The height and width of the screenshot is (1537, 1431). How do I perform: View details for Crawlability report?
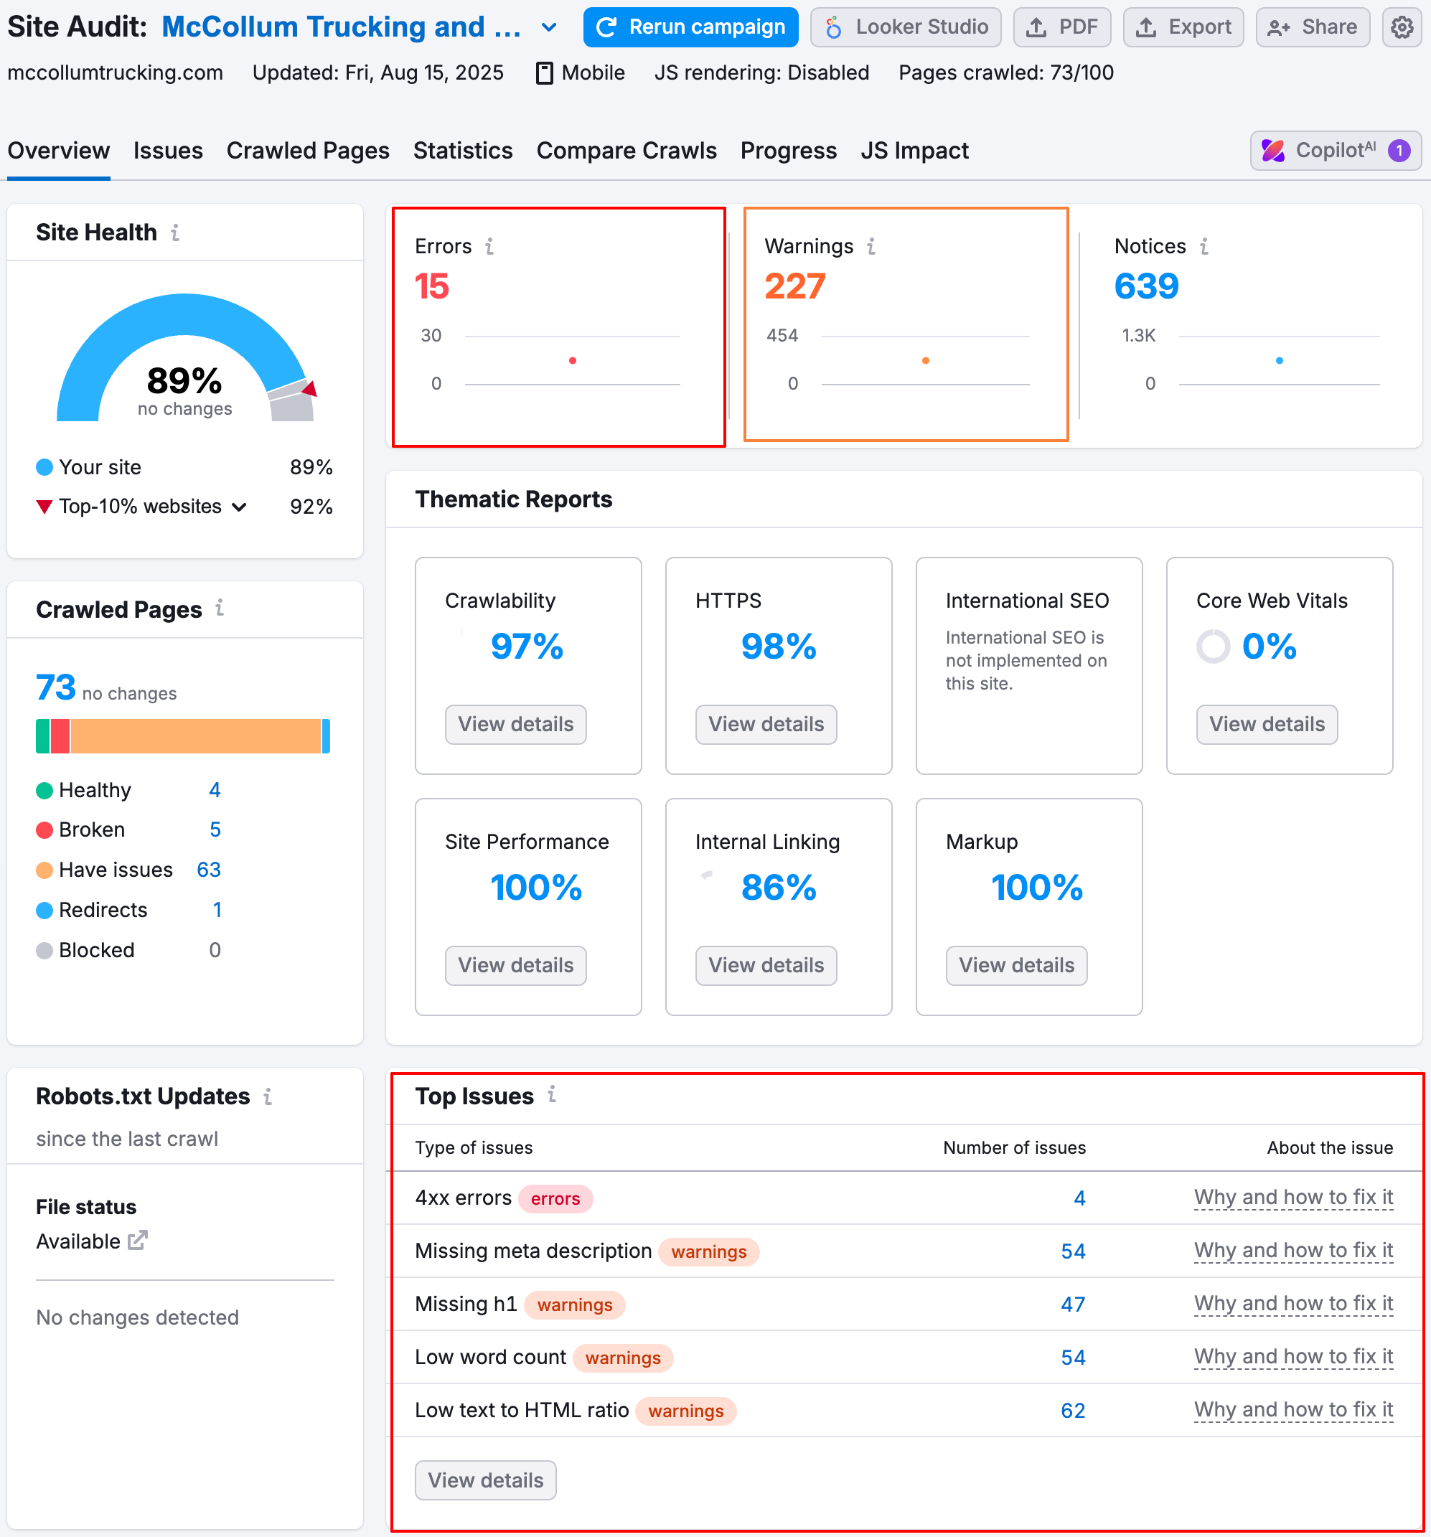516,725
